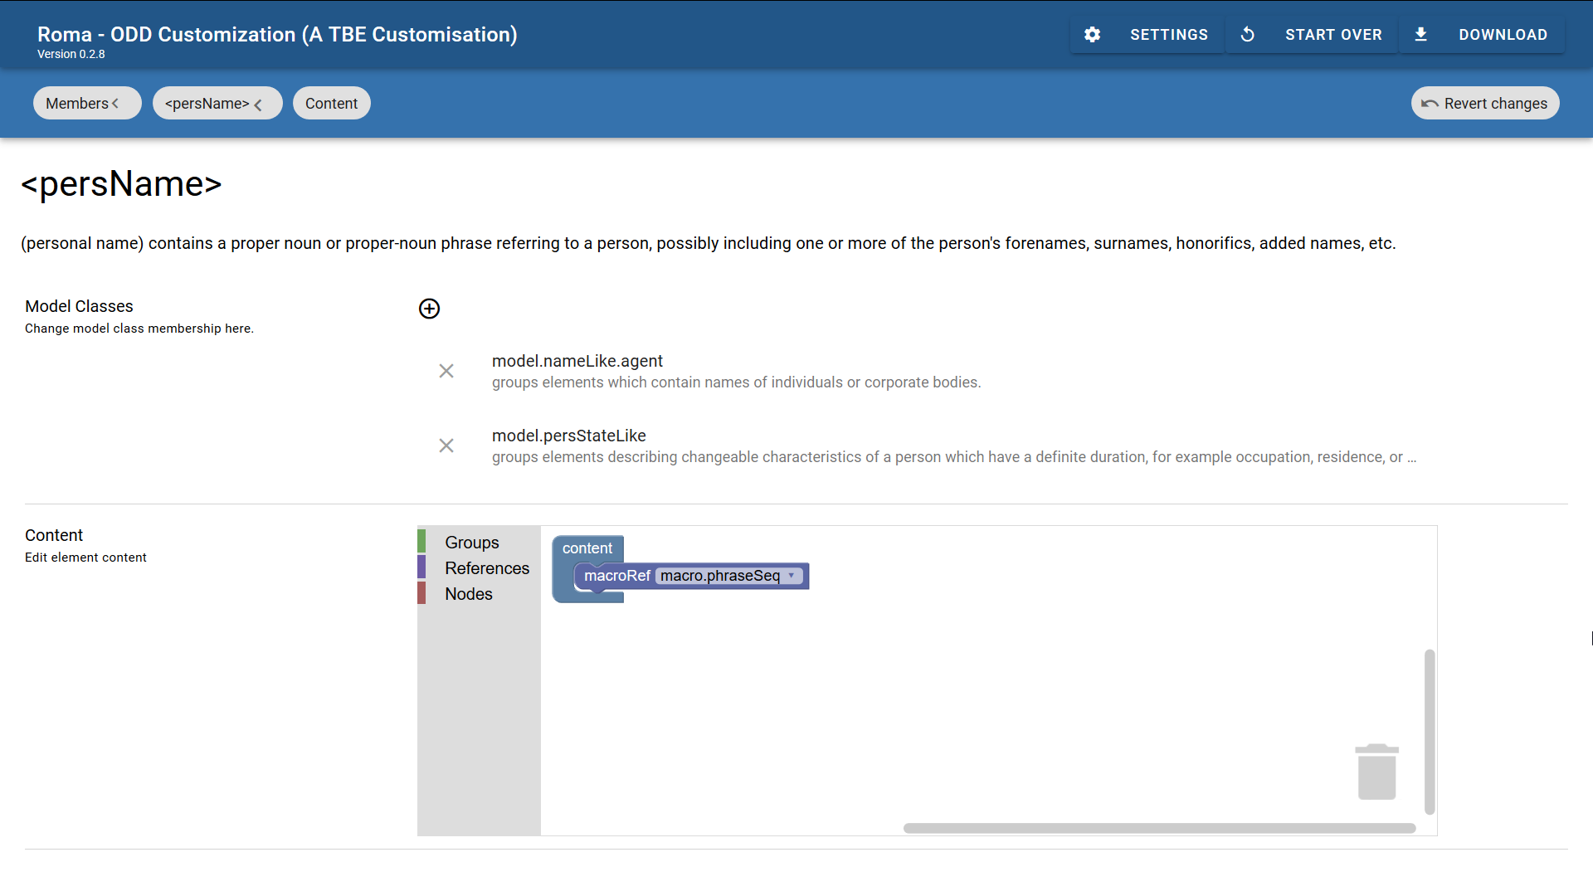
Task: Click the settings gear icon
Action: (x=1092, y=35)
